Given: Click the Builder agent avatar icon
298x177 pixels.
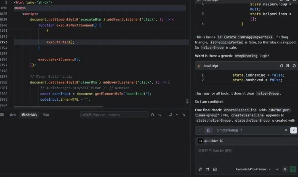Looking at the screenshot, I should tap(200, 141).
